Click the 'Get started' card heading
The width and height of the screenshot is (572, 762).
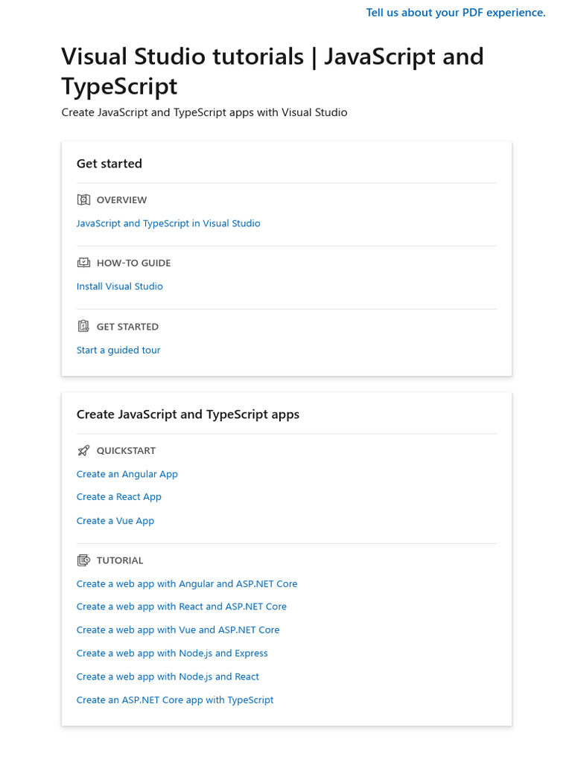109,164
